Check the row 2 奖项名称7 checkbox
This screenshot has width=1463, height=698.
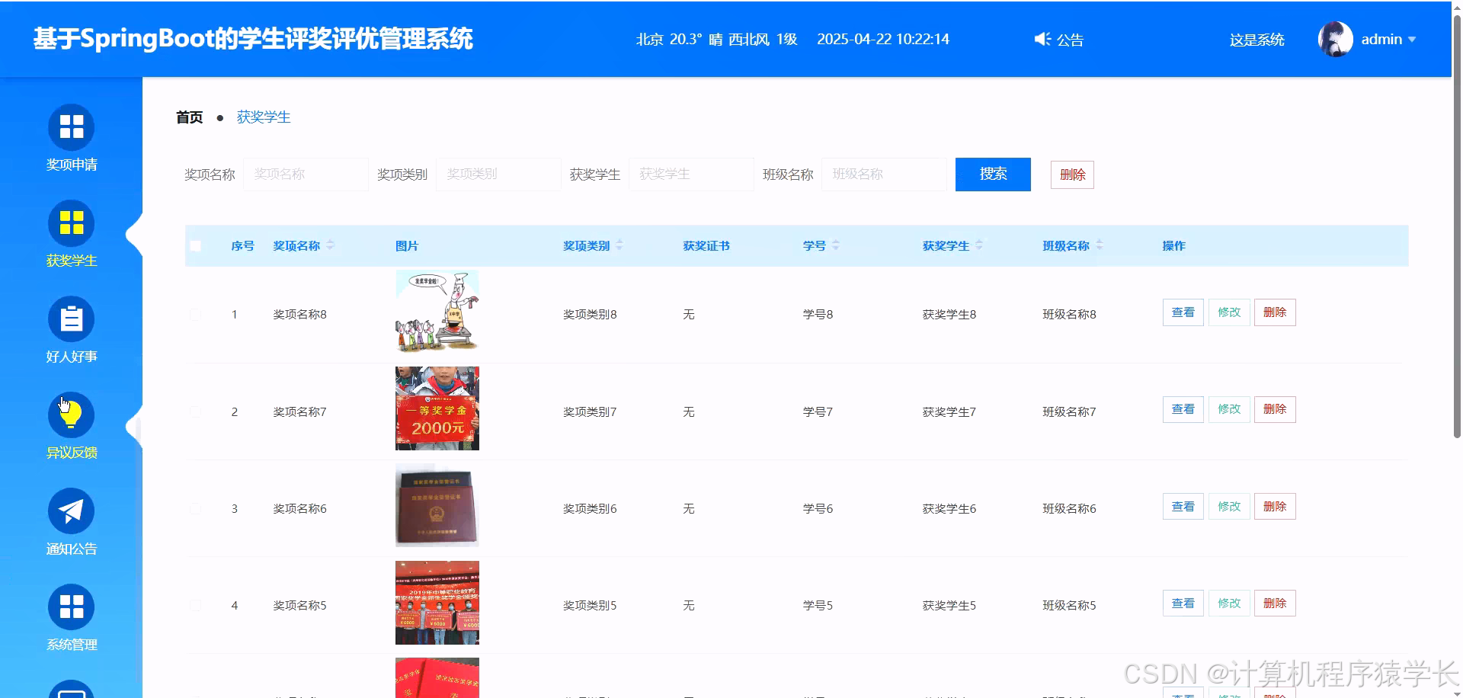[x=196, y=411]
